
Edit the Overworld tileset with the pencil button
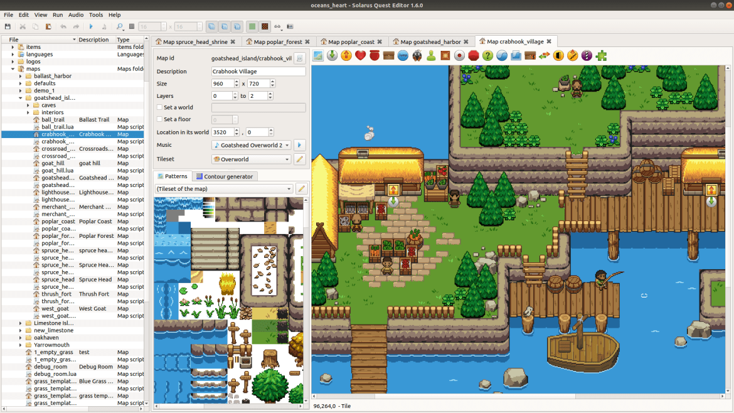[x=300, y=159]
